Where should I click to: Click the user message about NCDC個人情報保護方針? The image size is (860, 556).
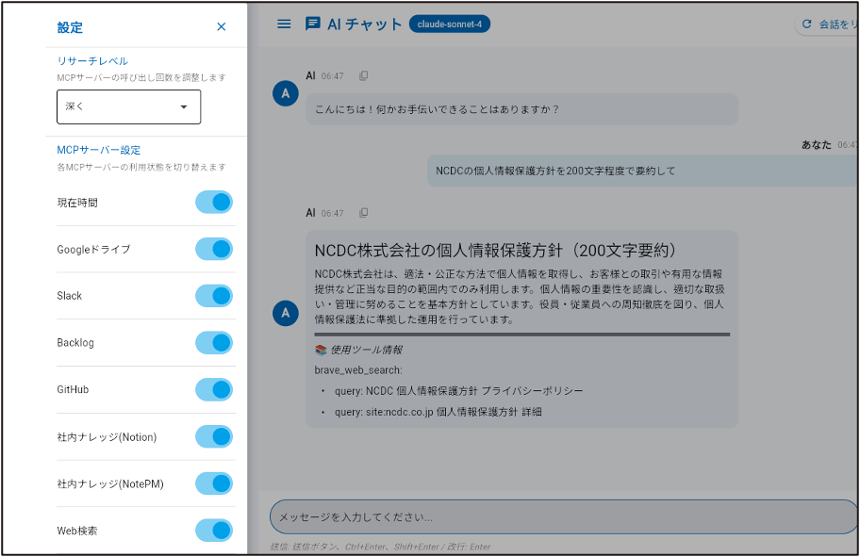coord(555,172)
